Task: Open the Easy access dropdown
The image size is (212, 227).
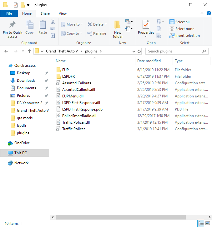Action: [129, 29]
